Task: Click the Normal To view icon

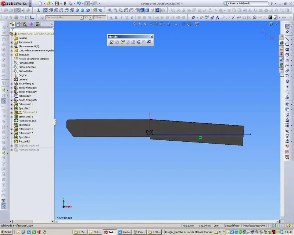Action: (x=39, y=10)
